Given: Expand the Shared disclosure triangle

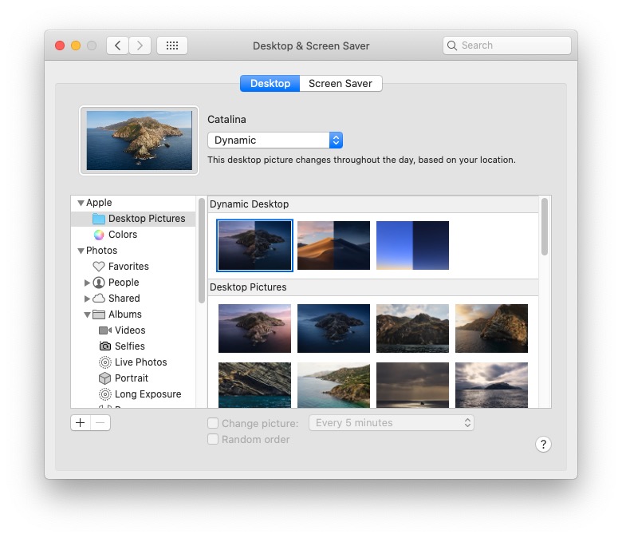Looking at the screenshot, I should tap(87, 299).
